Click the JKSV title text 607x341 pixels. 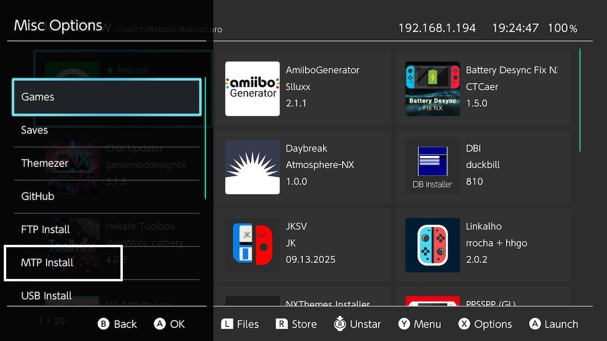[296, 226]
